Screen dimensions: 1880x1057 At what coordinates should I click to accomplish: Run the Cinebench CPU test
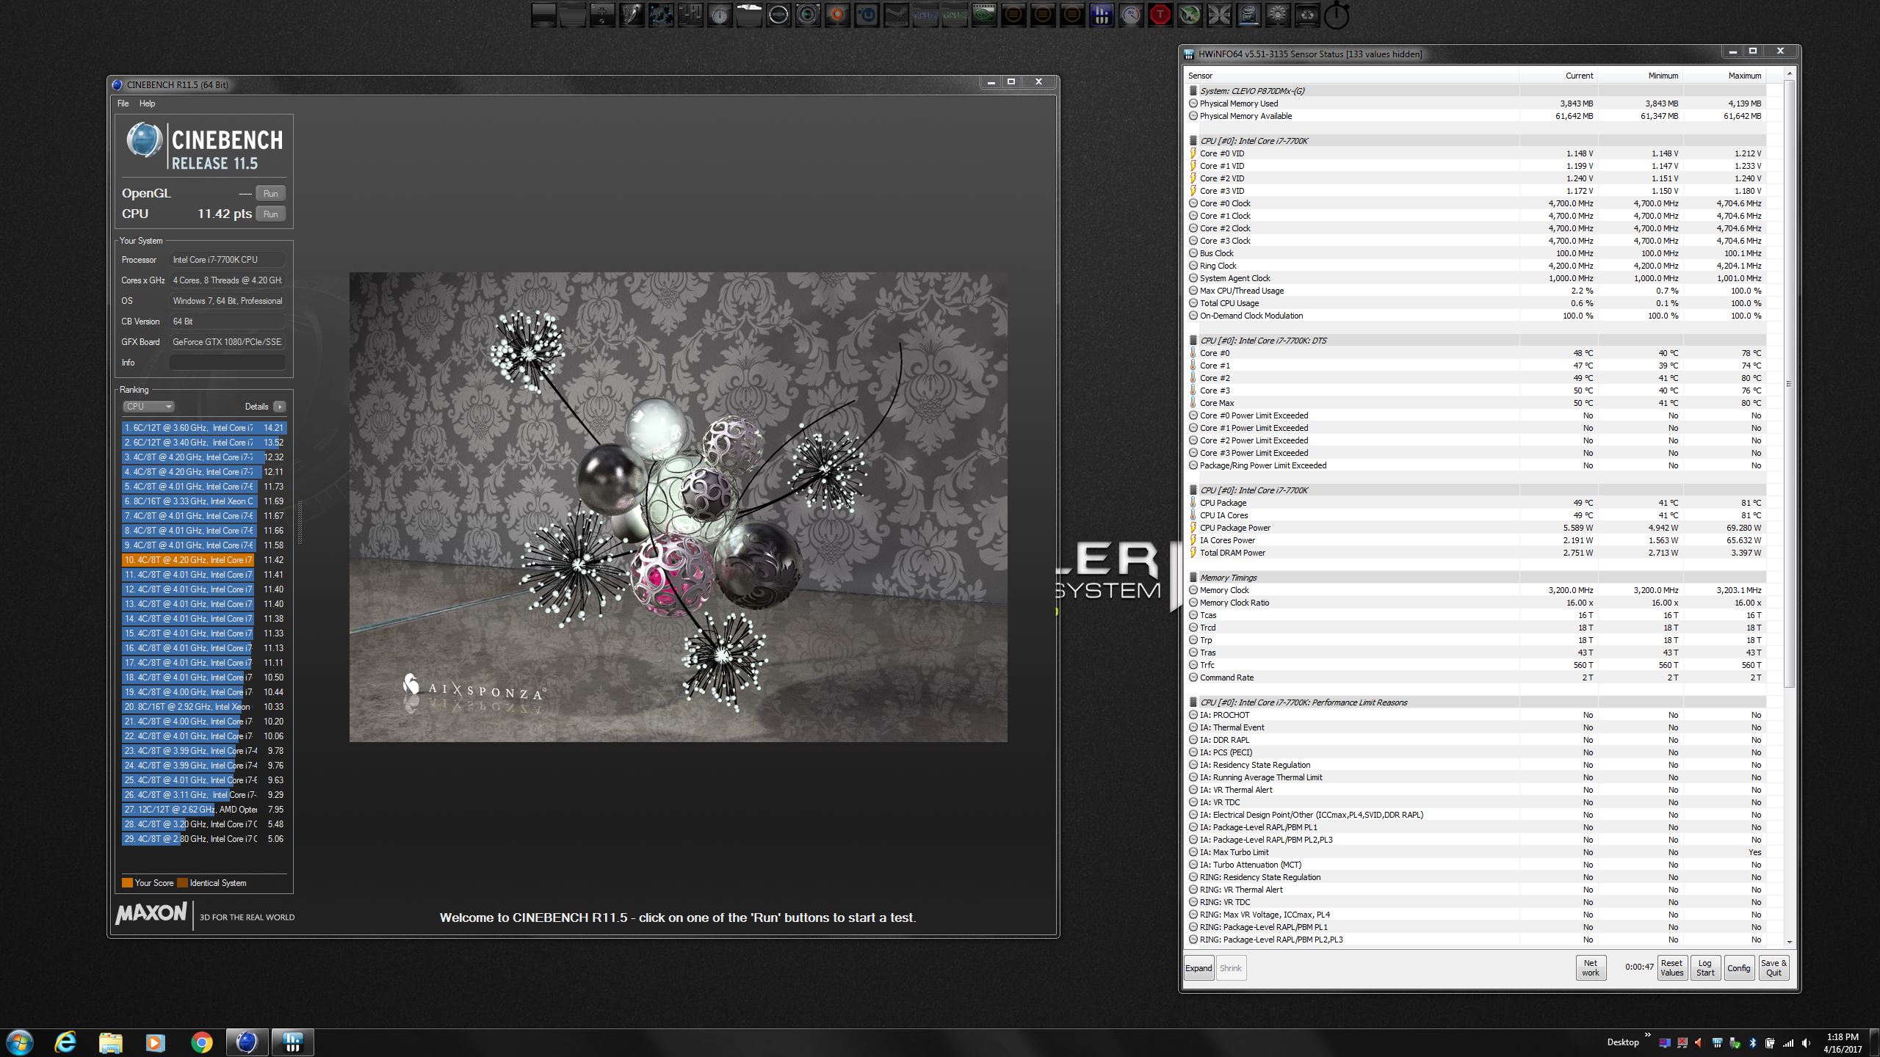click(270, 214)
